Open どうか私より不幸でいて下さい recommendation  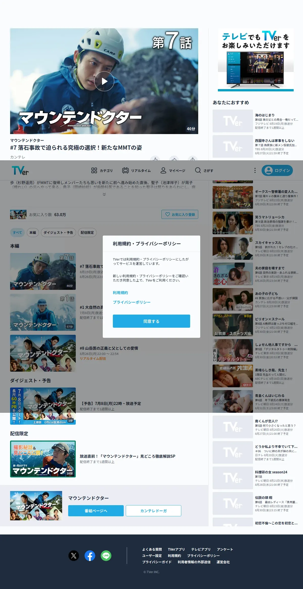(256, 452)
